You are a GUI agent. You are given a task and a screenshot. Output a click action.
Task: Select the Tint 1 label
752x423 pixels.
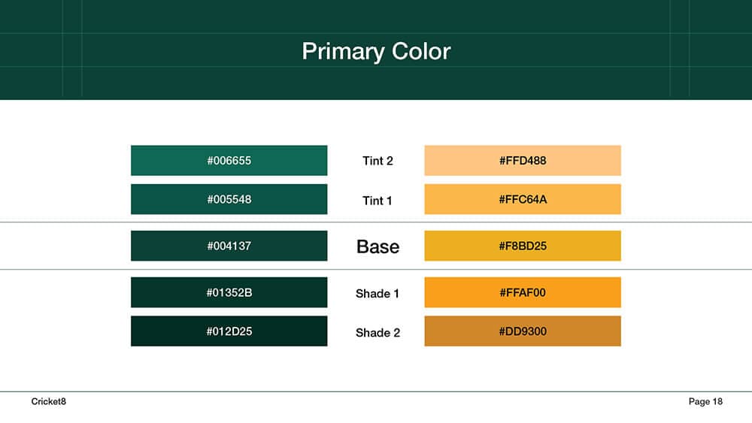[377, 201]
